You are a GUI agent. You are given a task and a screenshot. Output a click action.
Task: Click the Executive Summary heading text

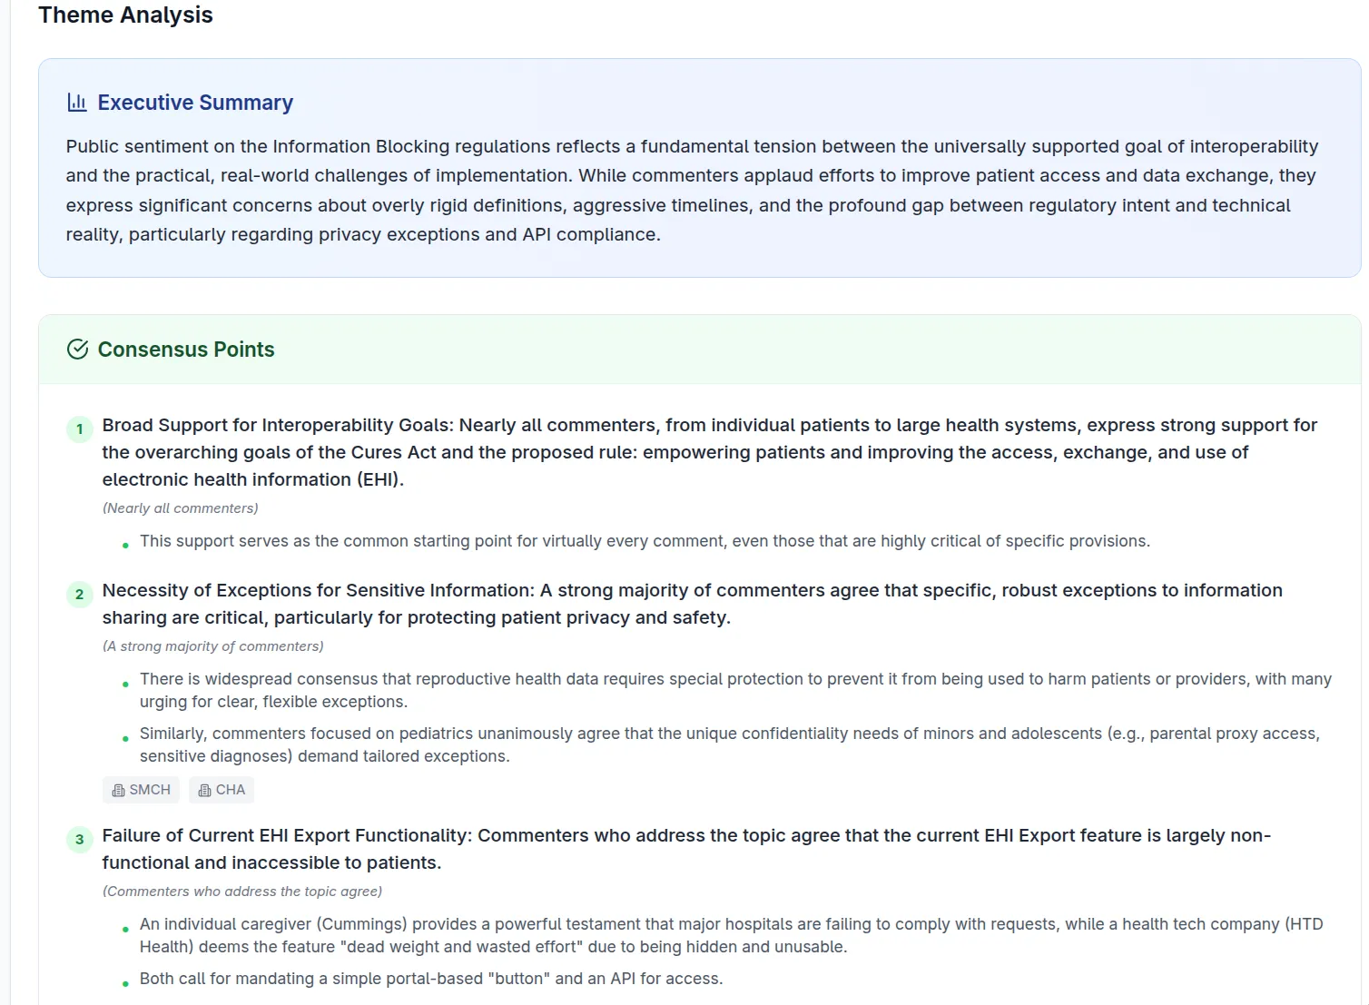point(195,103)
